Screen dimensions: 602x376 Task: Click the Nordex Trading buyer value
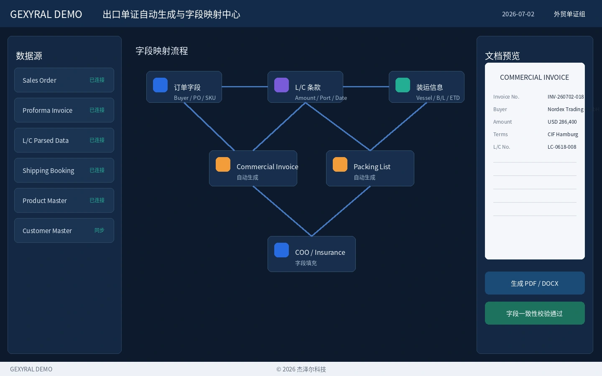point(566,109)
